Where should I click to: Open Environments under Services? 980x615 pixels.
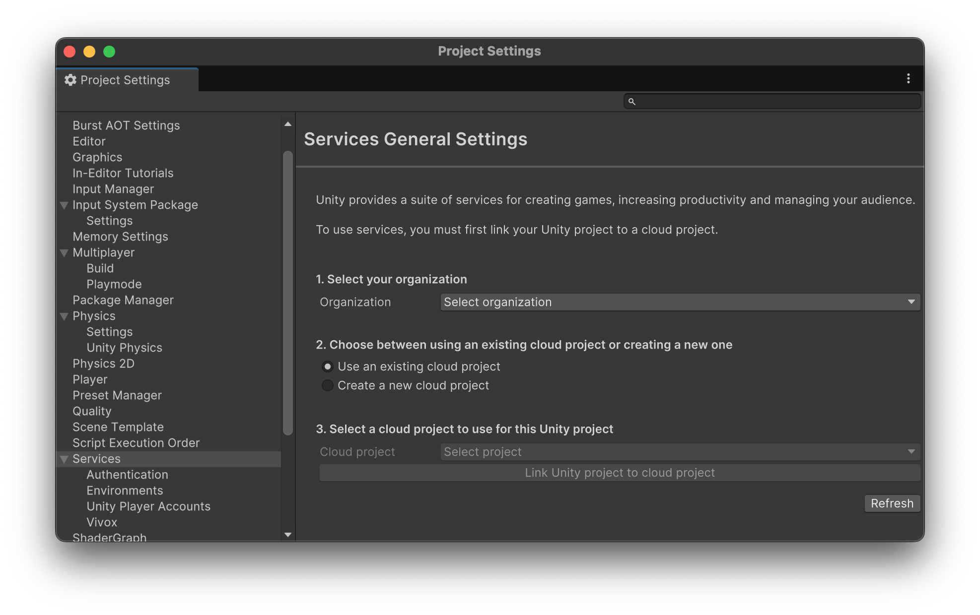click(125, 491)
